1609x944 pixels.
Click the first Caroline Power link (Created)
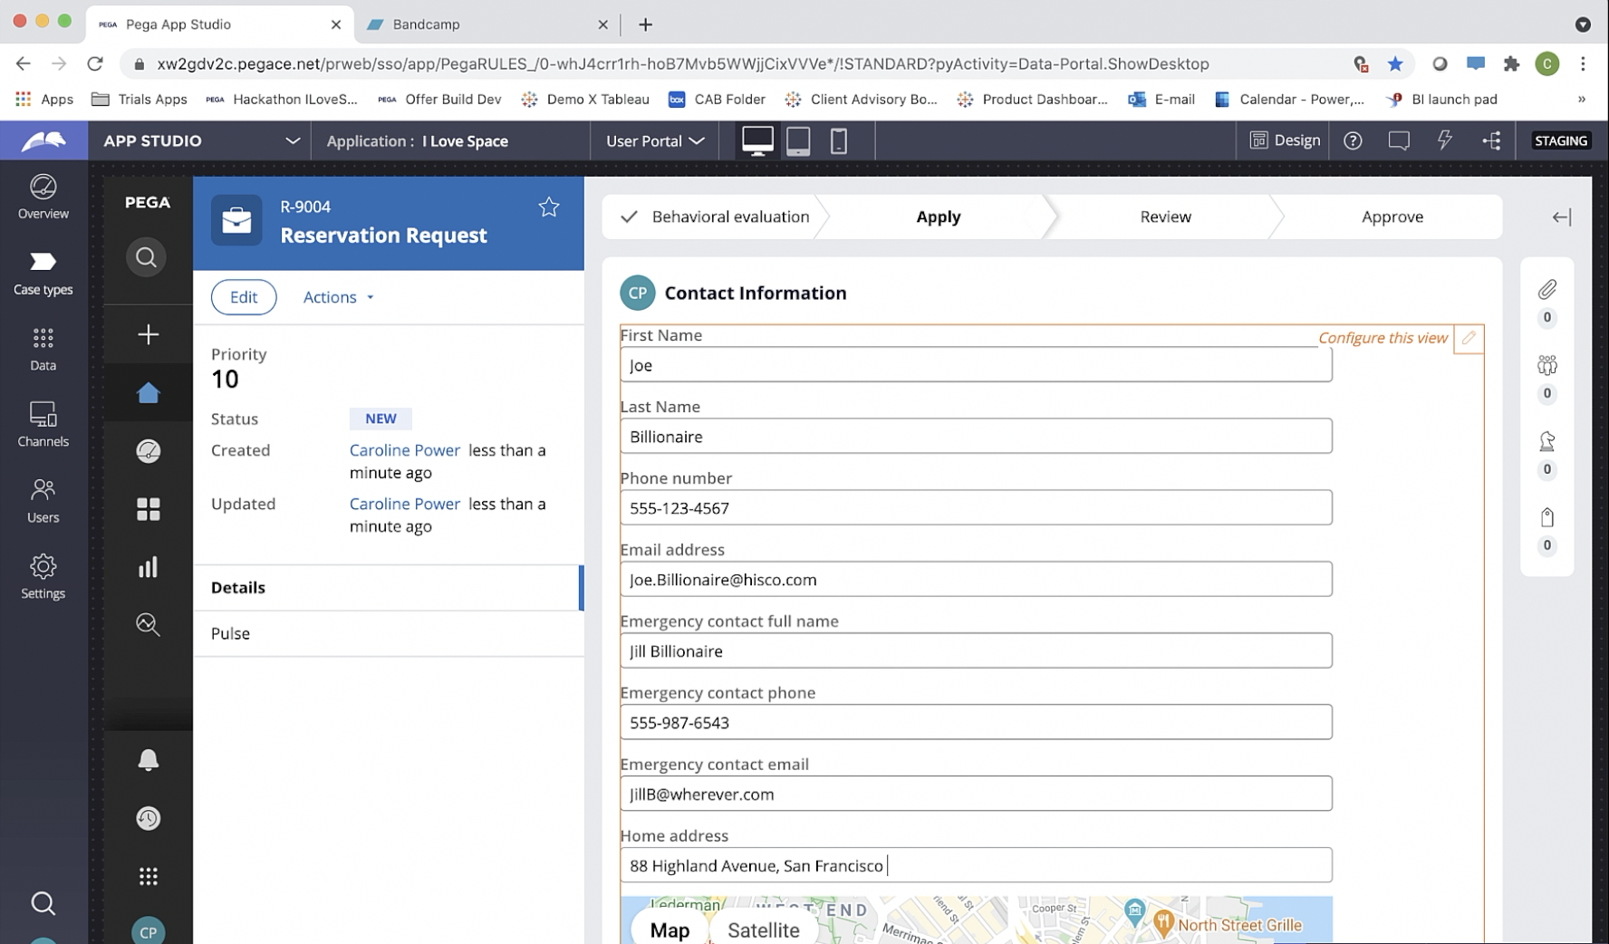pyautogui.click(x=404, y=450)
